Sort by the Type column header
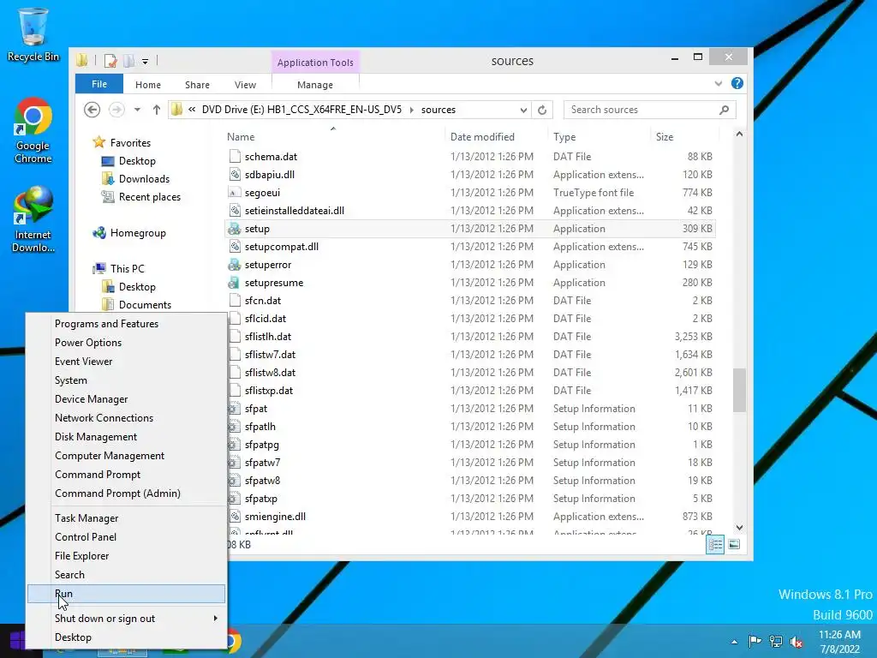The image size is (877, 658). [x=600, y=136]
